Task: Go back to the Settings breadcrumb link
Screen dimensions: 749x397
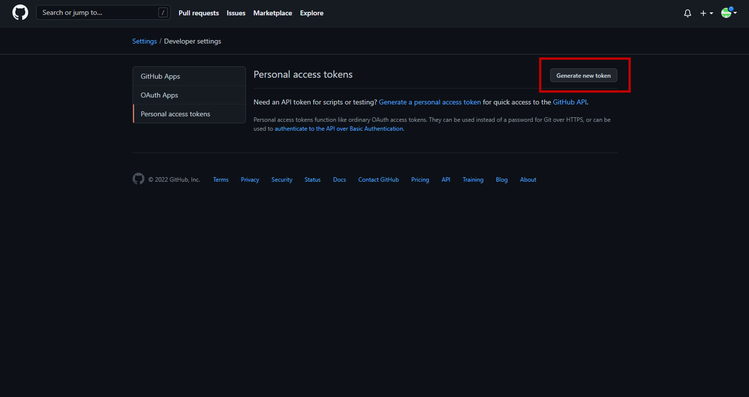Action: point(144,41)
